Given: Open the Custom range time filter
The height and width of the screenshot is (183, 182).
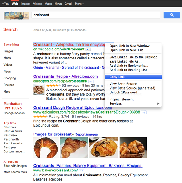Looking at the screenshot, I should [14, 151].
